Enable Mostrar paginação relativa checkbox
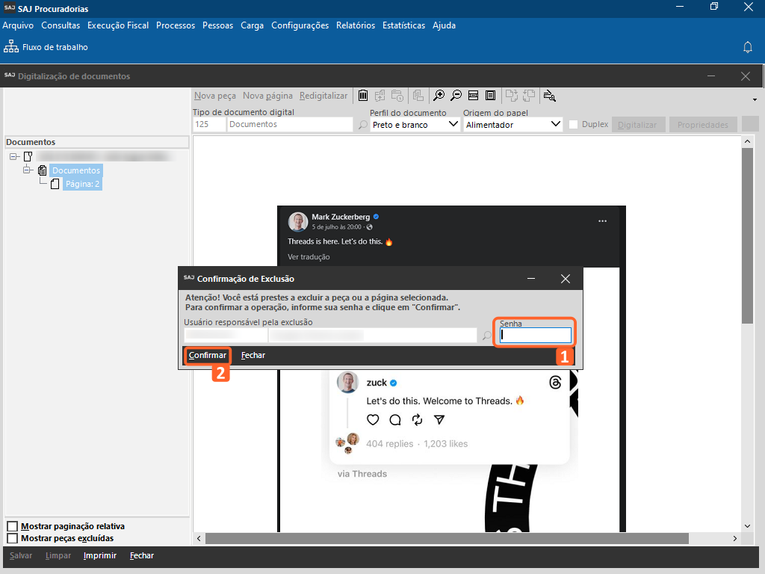The width and height of the screenshot is (765, 574). point(12,527)
